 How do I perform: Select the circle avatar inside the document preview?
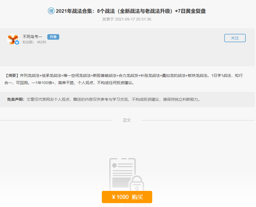(x=114, y=165)
